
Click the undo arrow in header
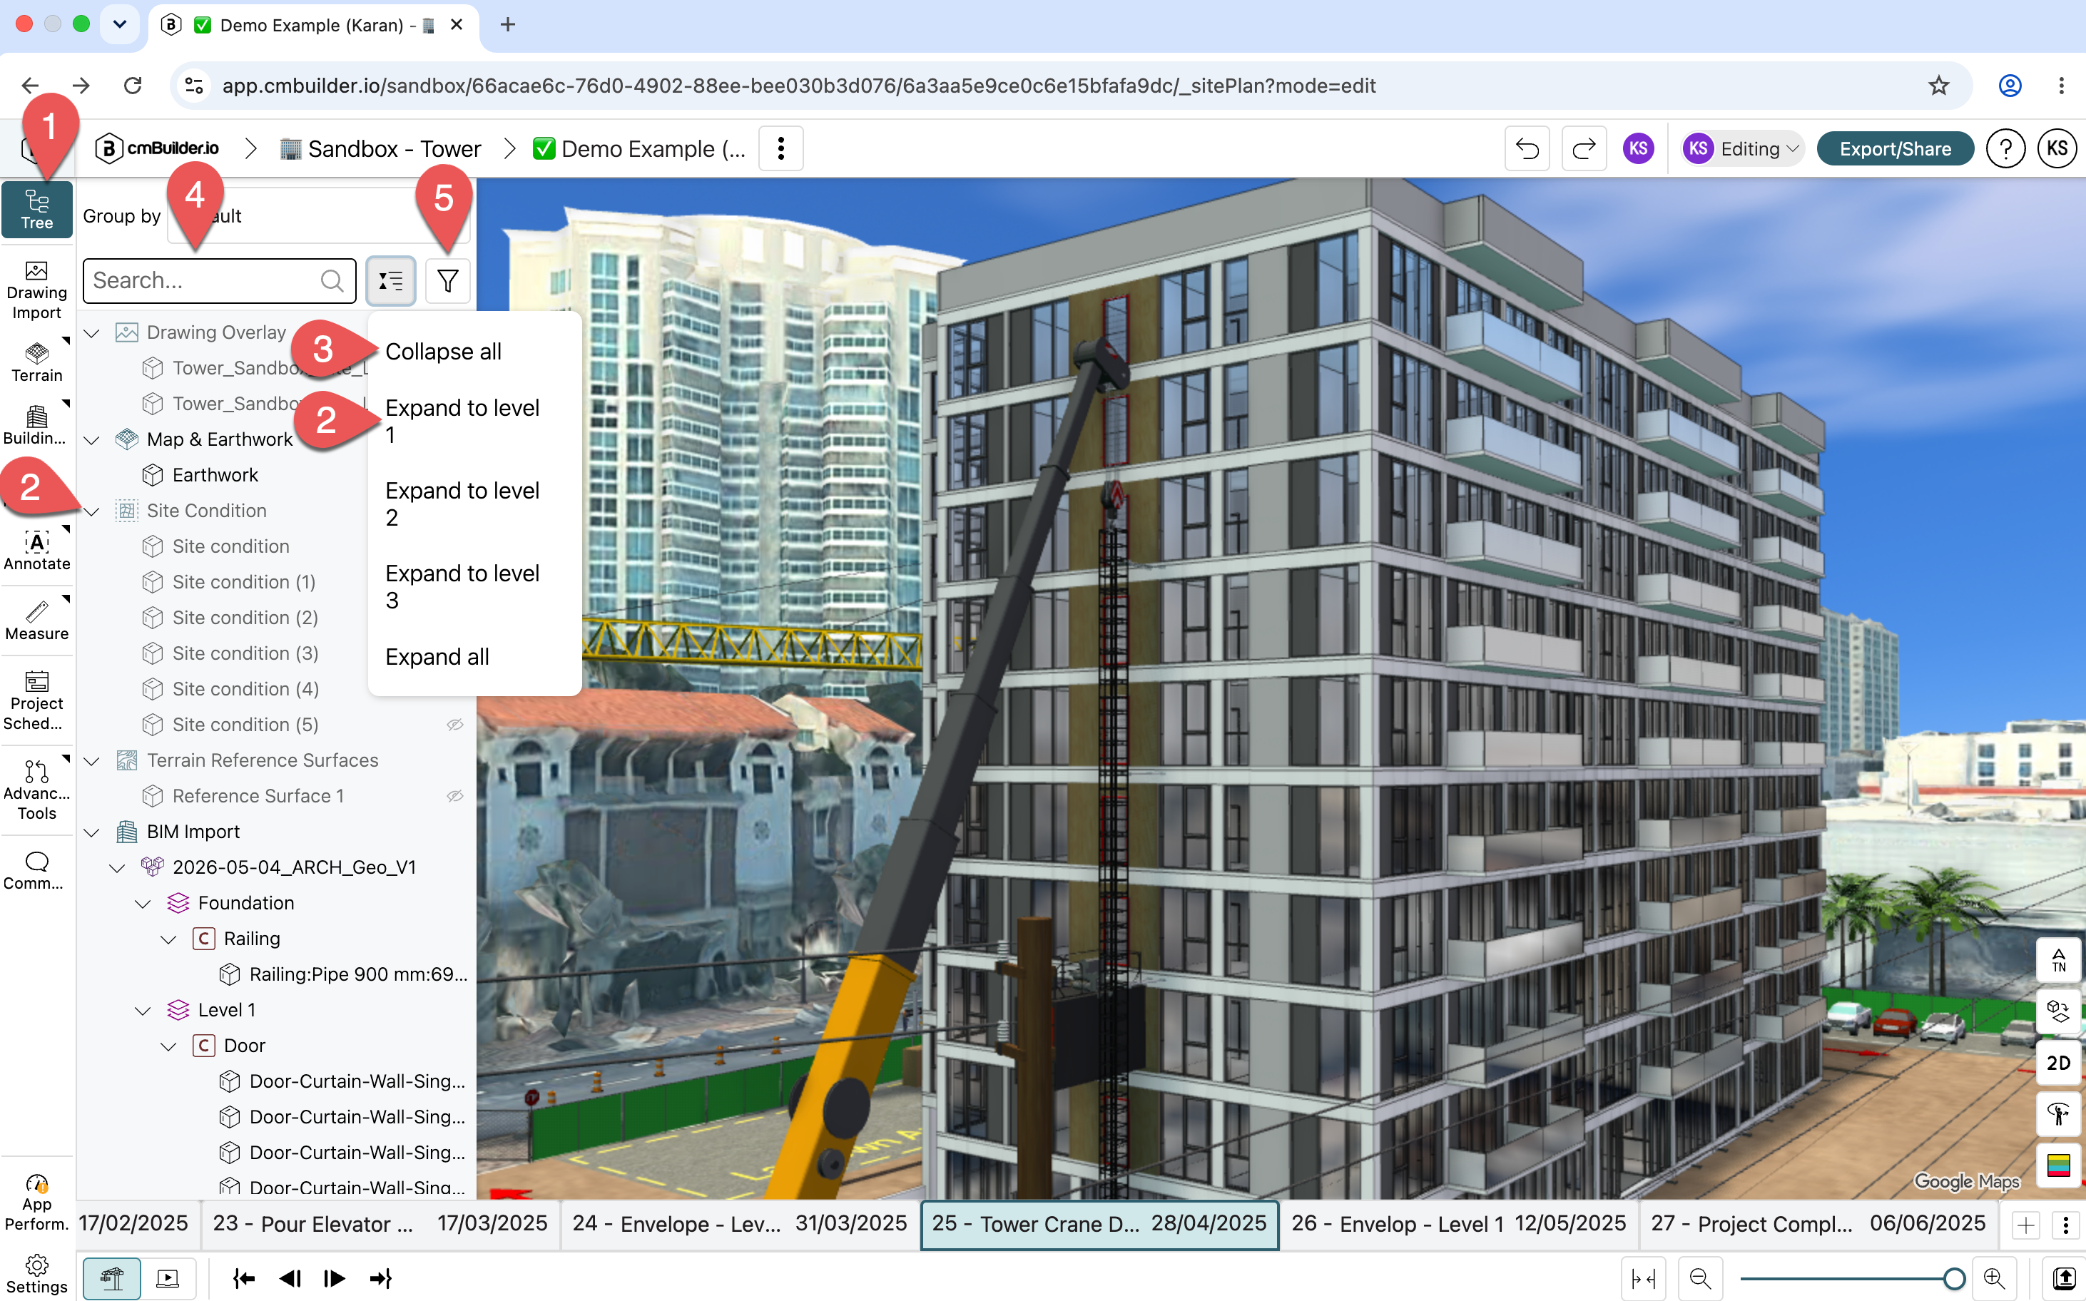[1527, 149]
